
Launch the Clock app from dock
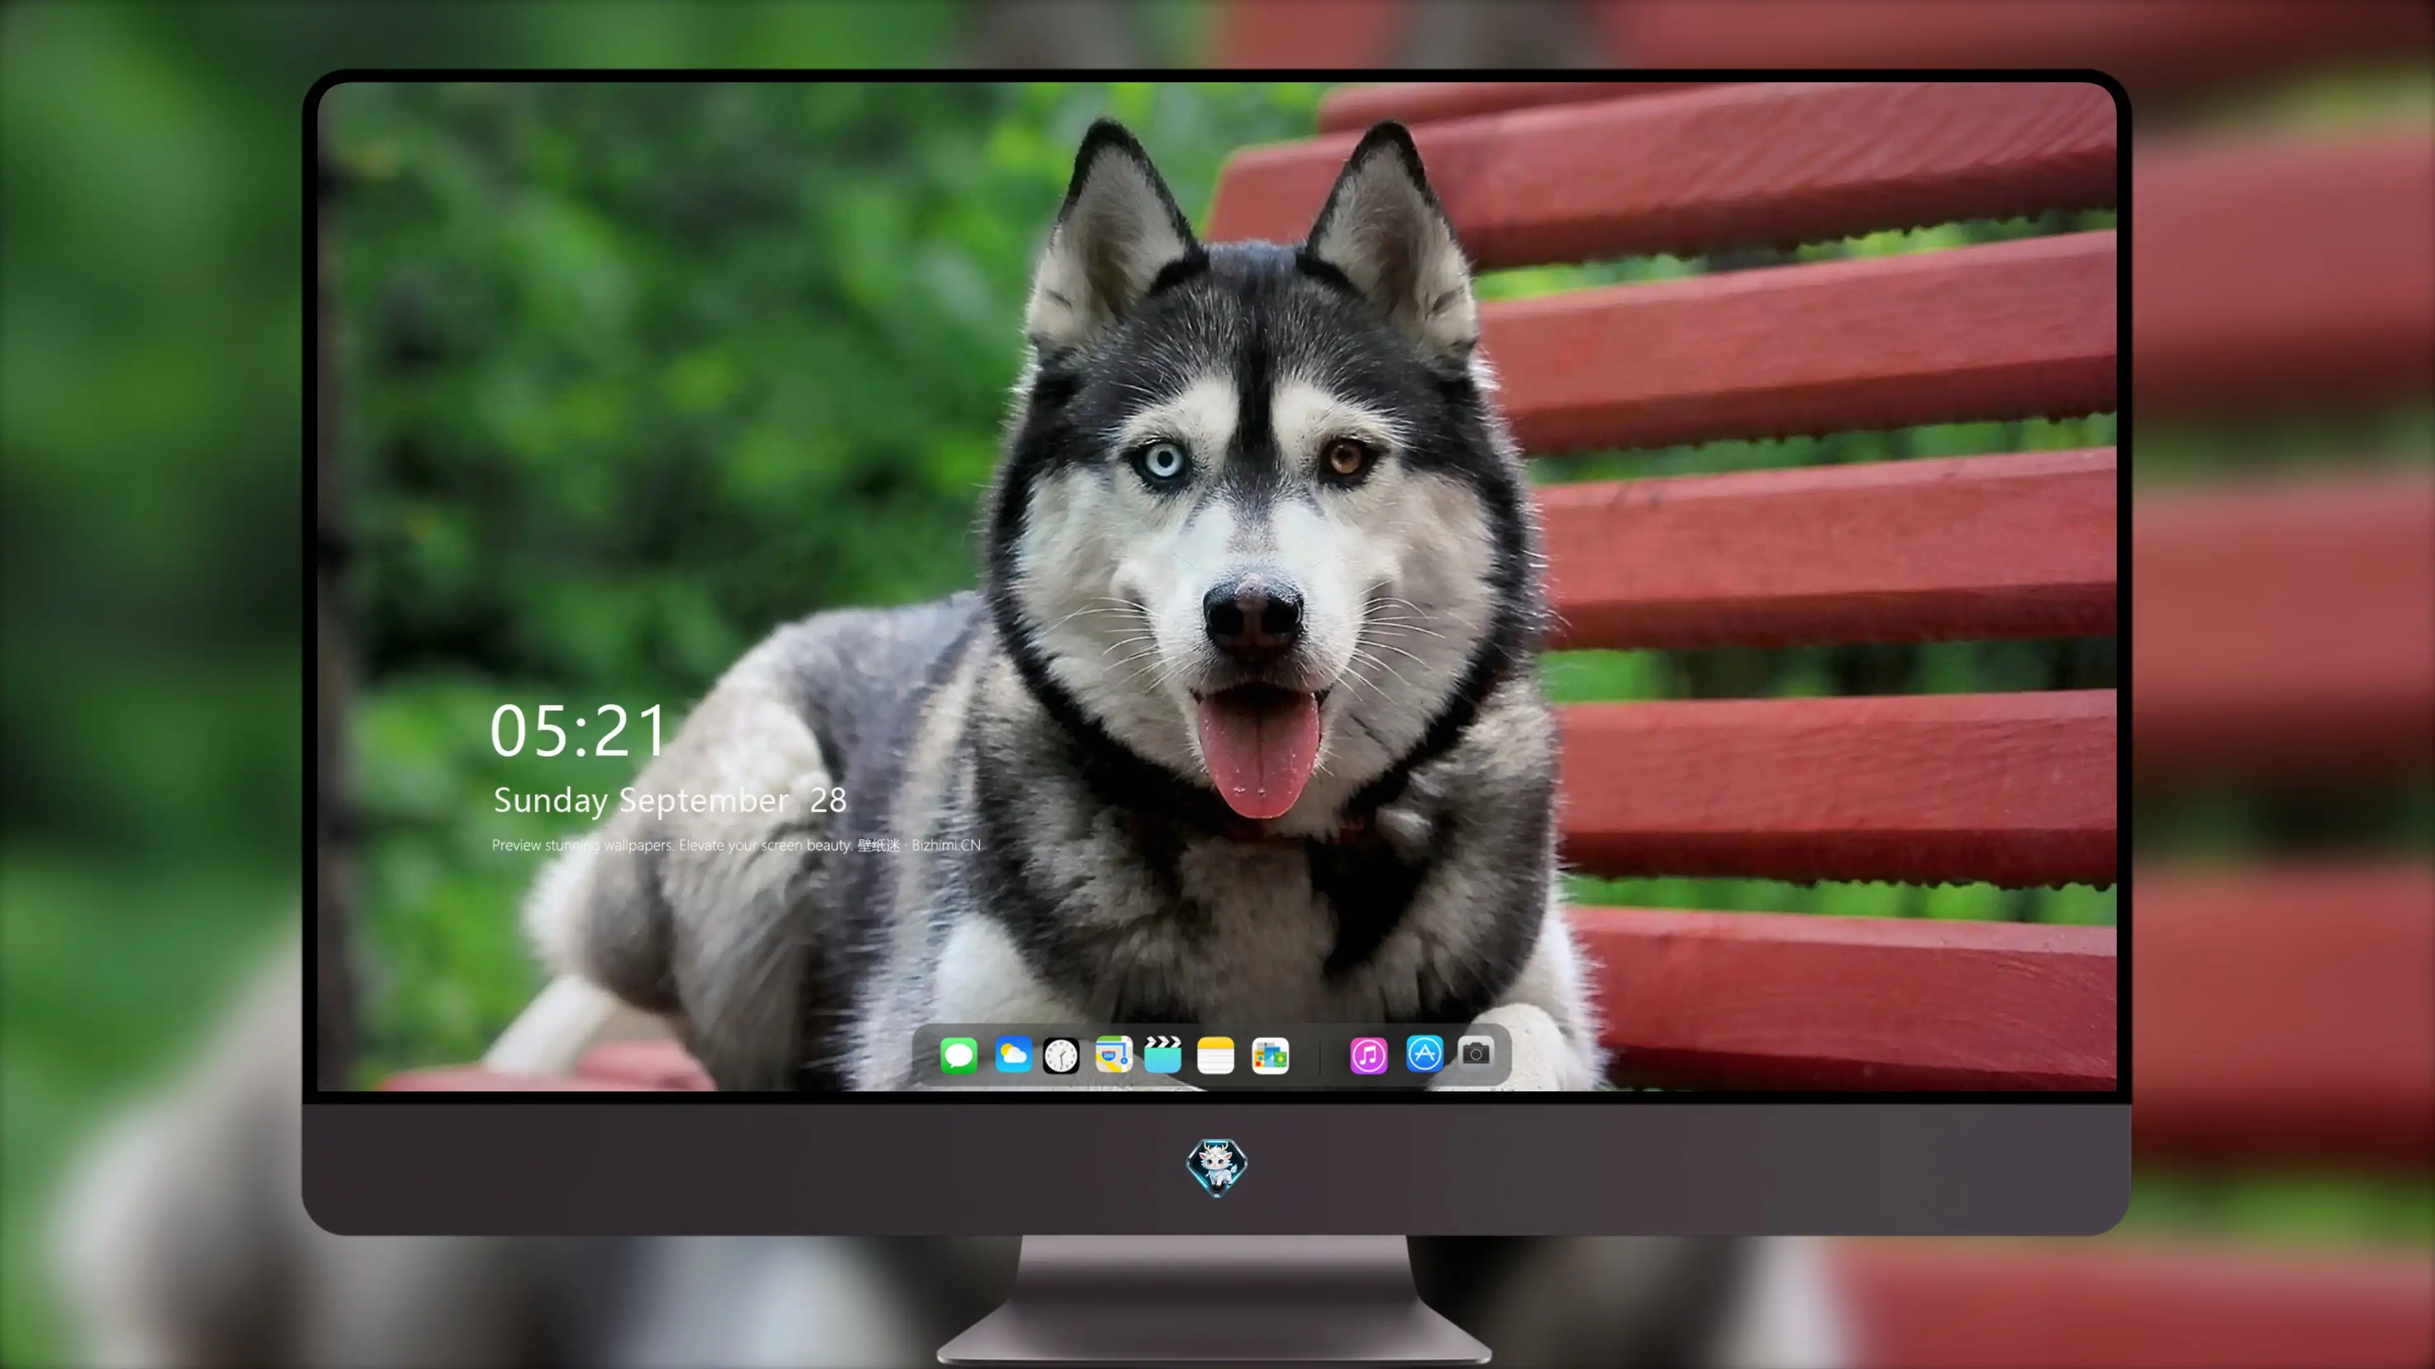[x=1061, y=1055]
